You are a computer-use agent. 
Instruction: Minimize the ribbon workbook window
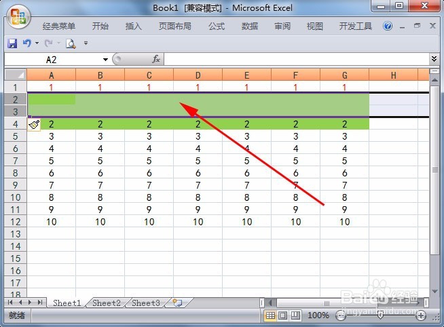pyautogui.click(x=402, y=26)
